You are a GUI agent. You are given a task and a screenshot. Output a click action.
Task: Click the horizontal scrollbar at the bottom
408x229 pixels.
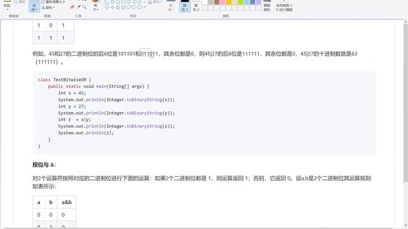tap(198, 228)
